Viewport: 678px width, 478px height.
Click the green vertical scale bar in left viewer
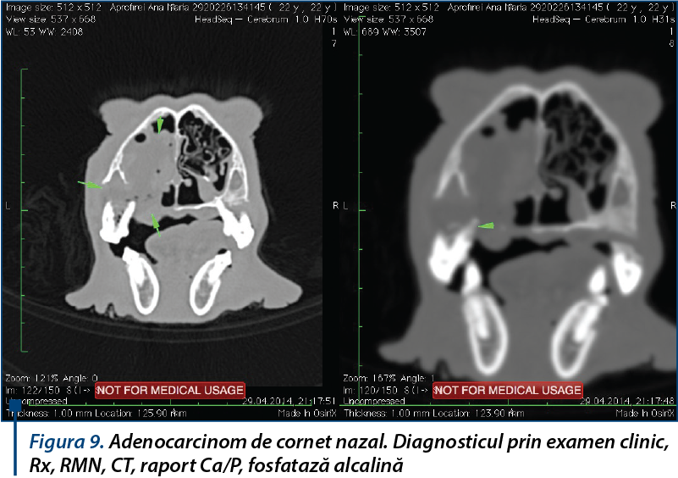(x=22, y=210)
